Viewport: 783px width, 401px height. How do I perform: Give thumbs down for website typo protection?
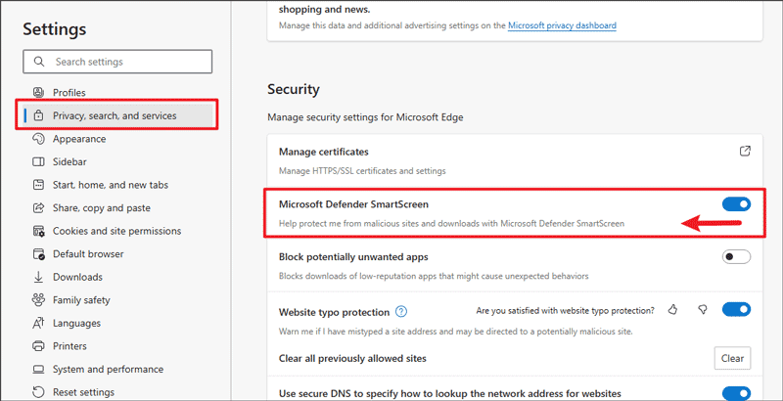point(703,310)
